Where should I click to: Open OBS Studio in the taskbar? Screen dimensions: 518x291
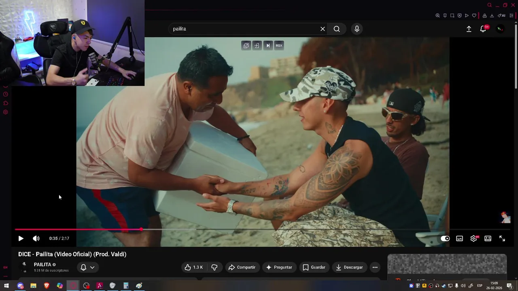click(x=86, y=286)
